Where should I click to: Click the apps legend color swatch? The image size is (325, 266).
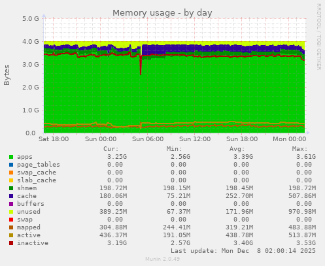coord(11,157)
